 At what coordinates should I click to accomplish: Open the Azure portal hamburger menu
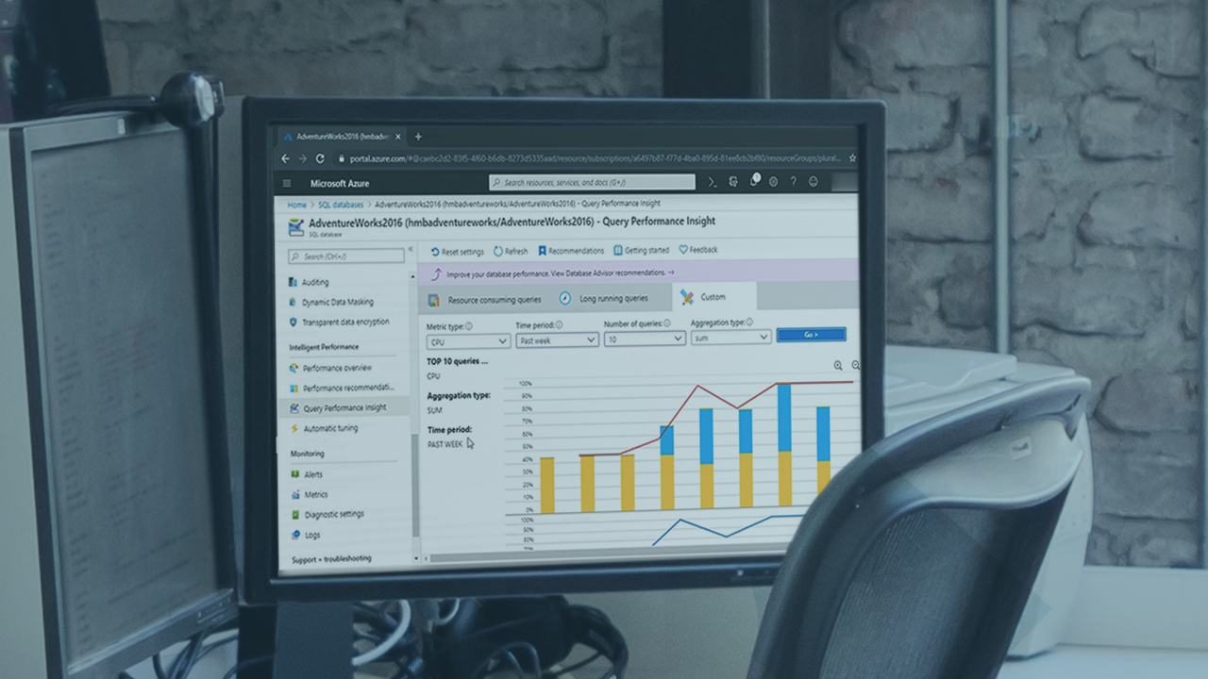pos(287,183)
